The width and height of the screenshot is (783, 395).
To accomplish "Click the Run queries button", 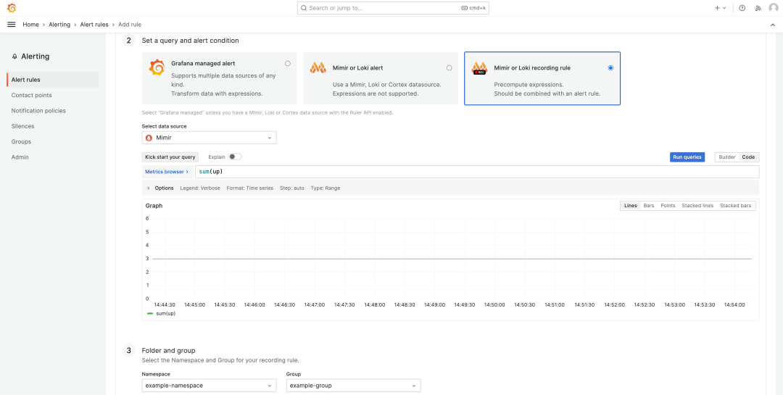I will click(x=687, y=157).
